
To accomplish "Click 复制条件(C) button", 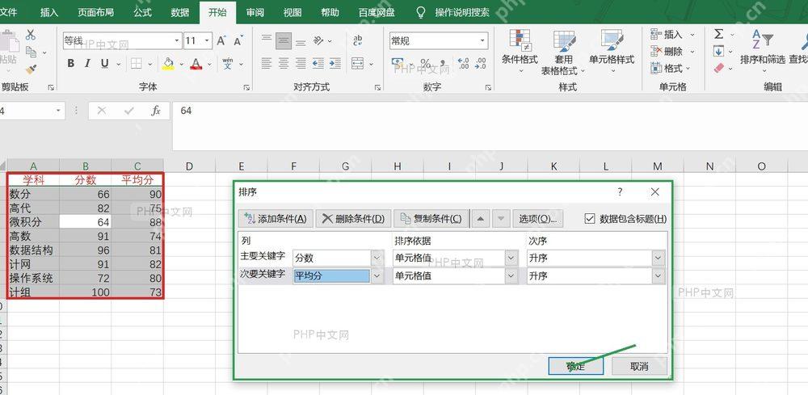I will click(x=431, y=219).
